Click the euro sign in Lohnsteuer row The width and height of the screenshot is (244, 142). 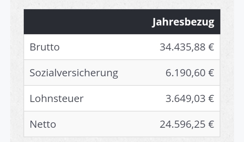pos(211,98)
